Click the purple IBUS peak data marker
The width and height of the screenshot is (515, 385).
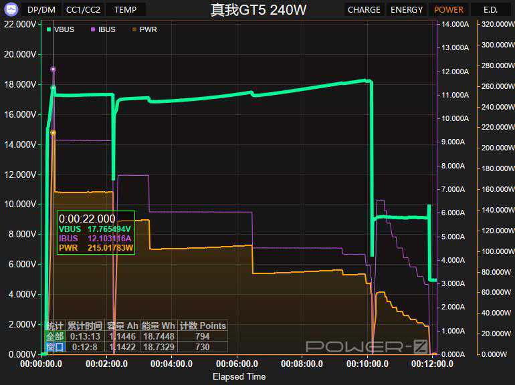53,69
